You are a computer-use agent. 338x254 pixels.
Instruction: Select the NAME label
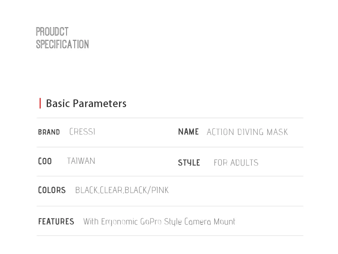coord(188,132)
